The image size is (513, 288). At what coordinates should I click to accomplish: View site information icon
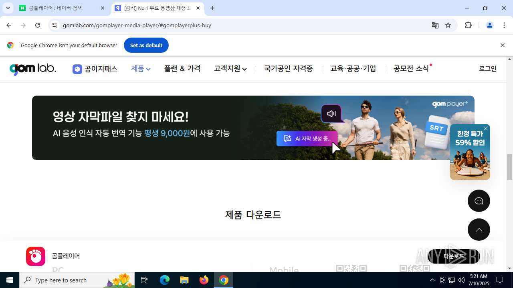coord(55,25)
